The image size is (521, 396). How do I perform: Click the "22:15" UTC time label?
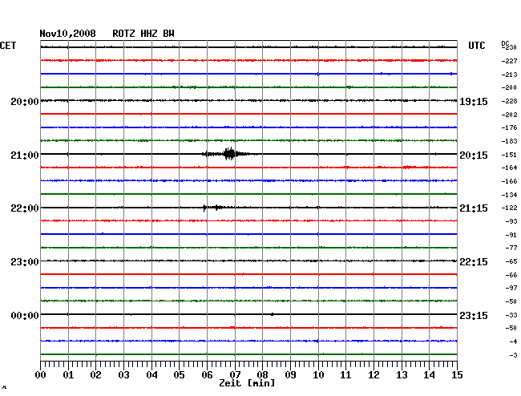[x=474, y=262]
